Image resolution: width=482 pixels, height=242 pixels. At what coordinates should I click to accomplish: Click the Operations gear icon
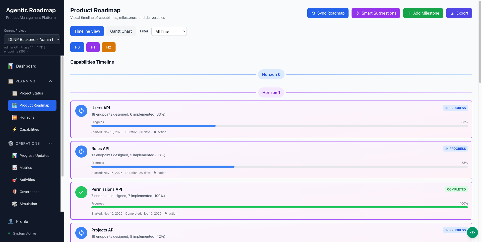pyautogui.click(x=11, y=143)
